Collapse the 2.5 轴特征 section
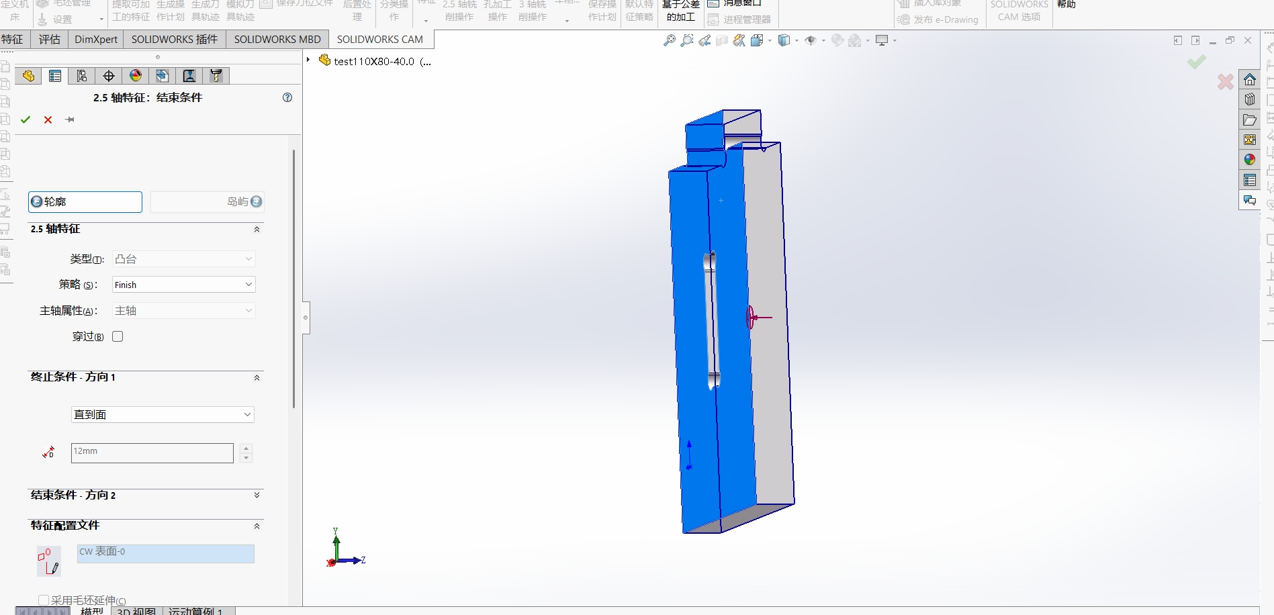The image size is (1274, 615). tap(257, 230)
